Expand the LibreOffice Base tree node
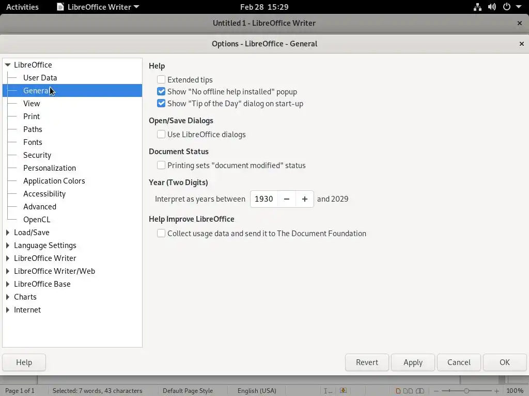529x396 pixels. (8, 284)
